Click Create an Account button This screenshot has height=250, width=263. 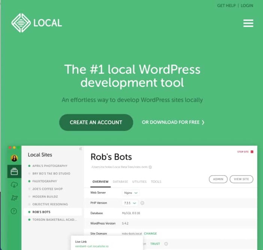96,123
